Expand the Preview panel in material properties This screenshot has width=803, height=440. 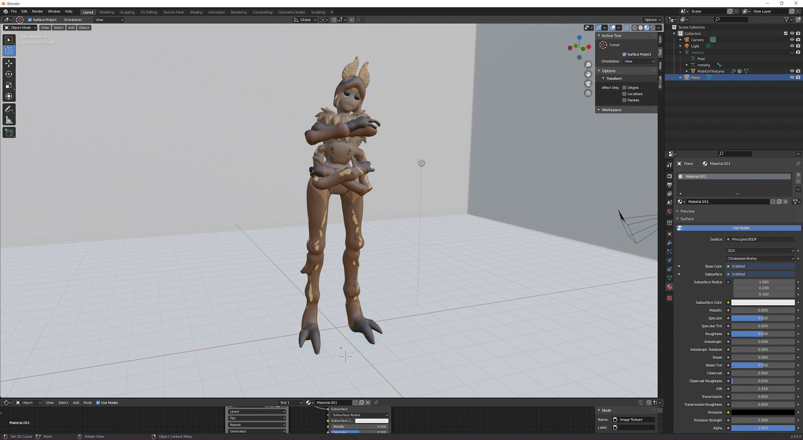[687, 211]
